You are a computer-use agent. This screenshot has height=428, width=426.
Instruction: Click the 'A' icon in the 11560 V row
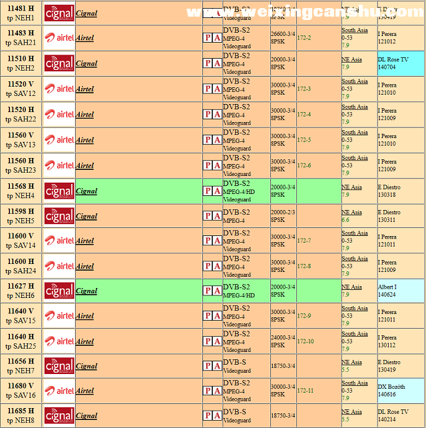point(217,139)
